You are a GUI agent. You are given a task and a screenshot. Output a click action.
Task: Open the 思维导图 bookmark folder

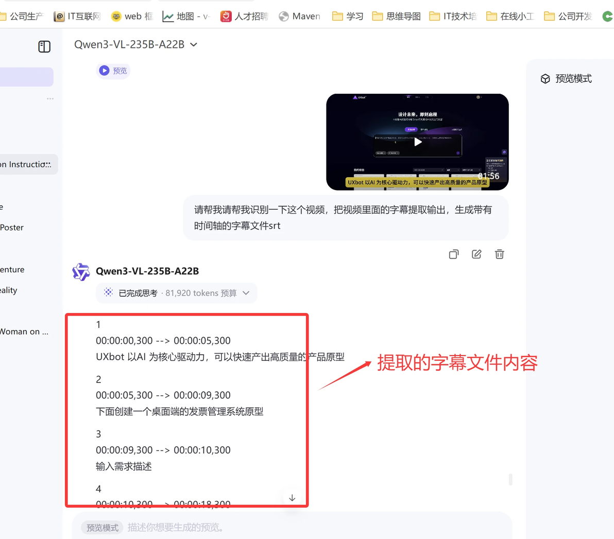click(x=396, y=16)
